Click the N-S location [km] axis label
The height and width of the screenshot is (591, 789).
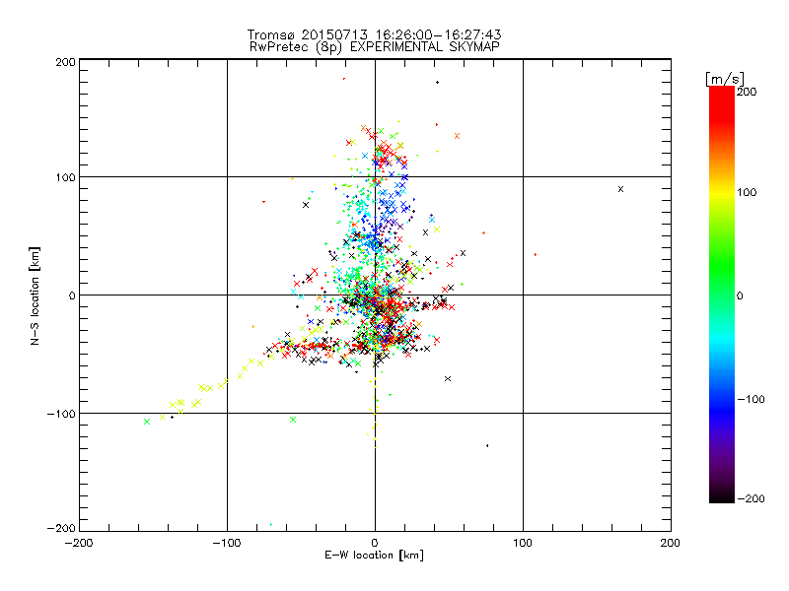click(x=35, y=296)
